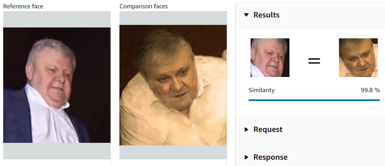Click the gray band above the reference image
Viewport: 385px width, 166px height.
coord(57,19)
